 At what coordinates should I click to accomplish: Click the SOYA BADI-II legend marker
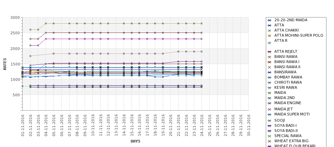coord(270,131)
